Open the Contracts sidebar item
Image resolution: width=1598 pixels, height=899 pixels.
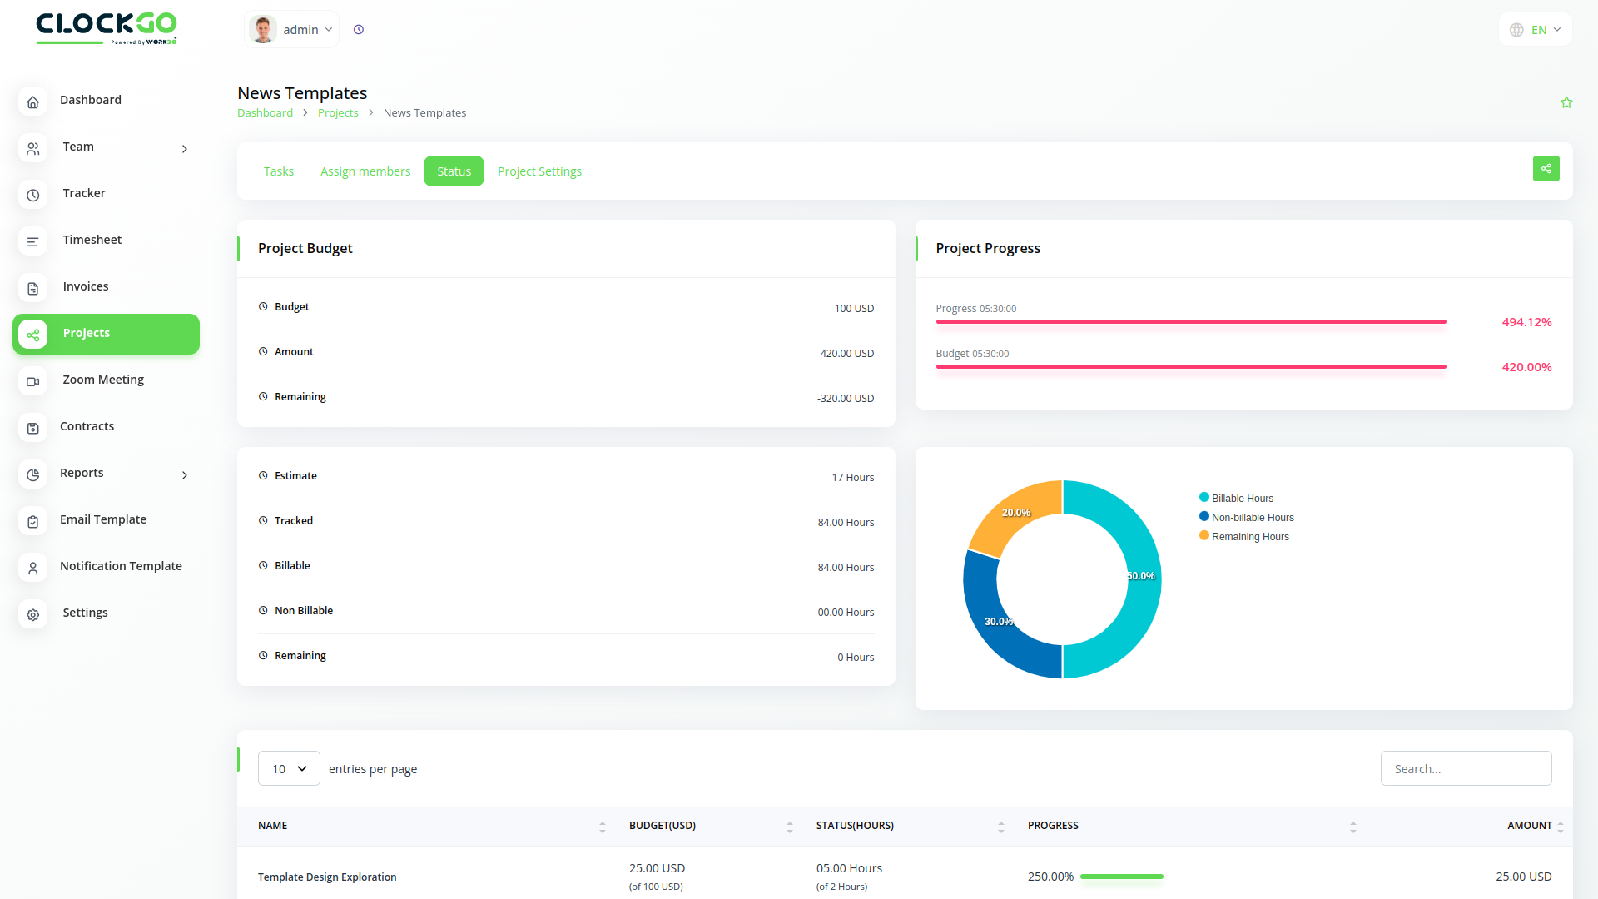[x=87, y=426]
